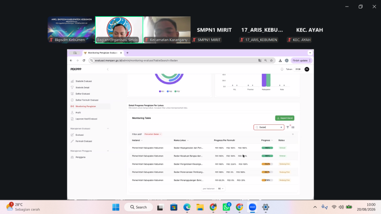Click the Selesai status badge of Badan Kesatuan Bangsa
The image size is (381, 214).
point(282,156)
